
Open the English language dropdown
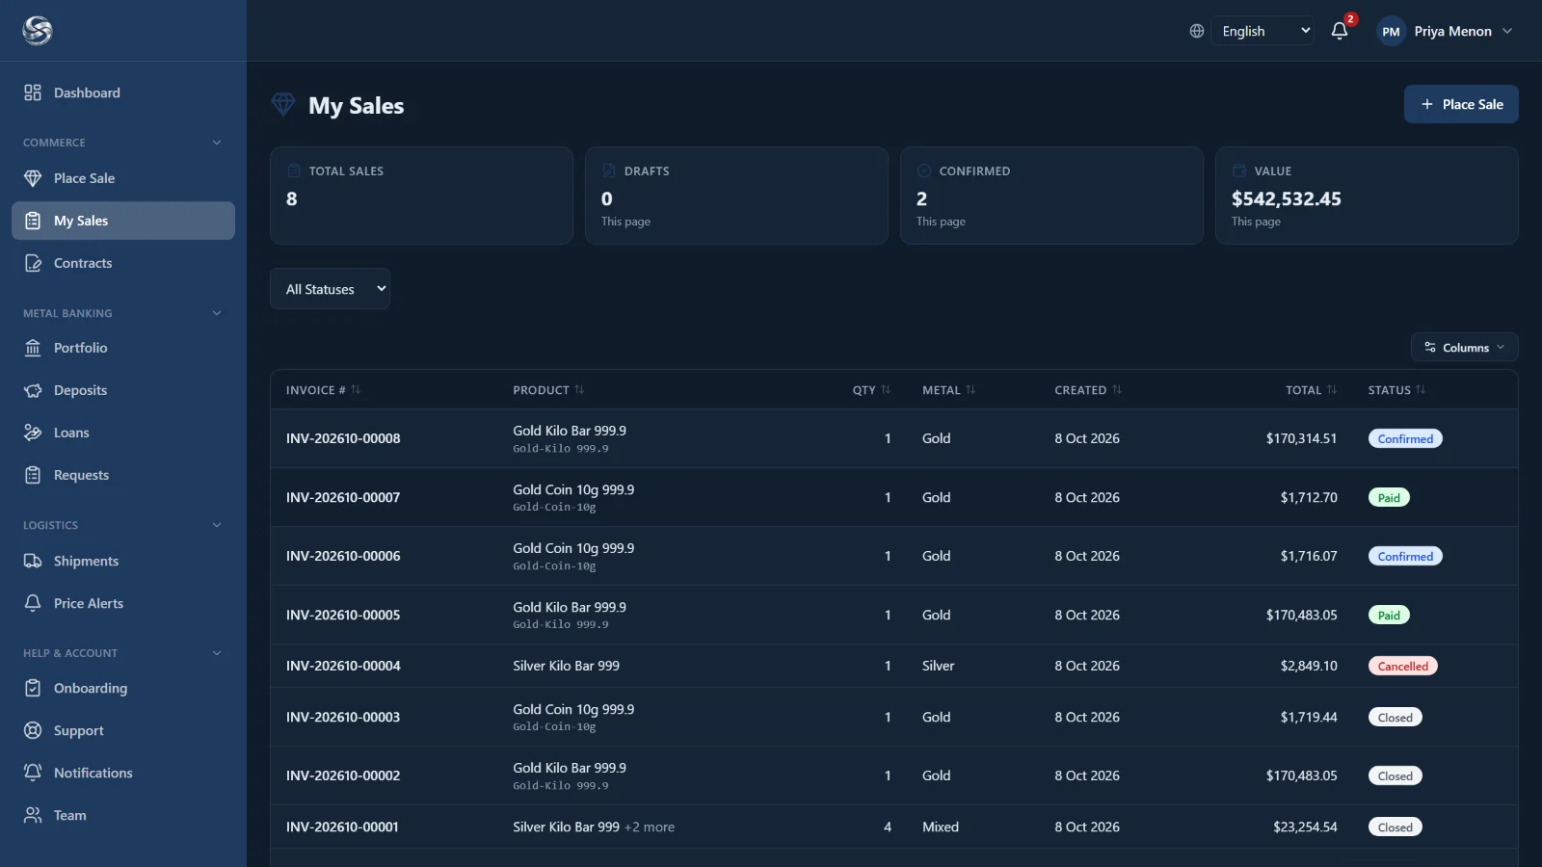(x=1263, y=31)
